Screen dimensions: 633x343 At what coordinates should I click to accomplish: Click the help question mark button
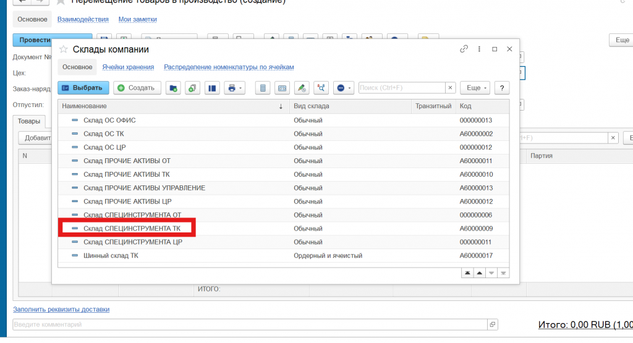(x=503, y=88)
